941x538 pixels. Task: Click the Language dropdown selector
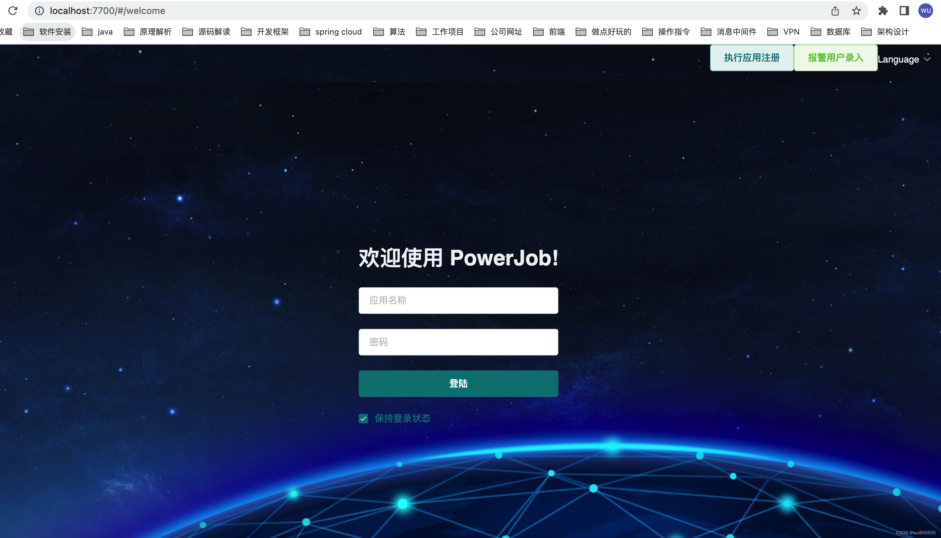(x=905, y=58)
